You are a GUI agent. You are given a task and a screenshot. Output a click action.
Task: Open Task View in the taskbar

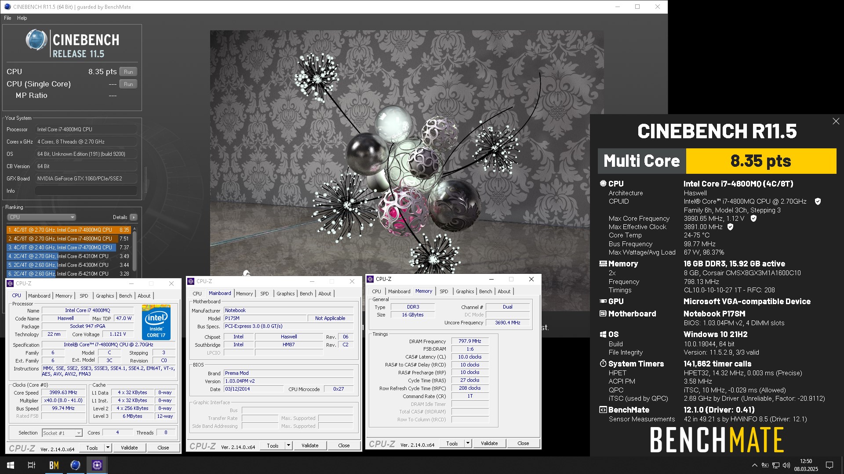[32, 465]
